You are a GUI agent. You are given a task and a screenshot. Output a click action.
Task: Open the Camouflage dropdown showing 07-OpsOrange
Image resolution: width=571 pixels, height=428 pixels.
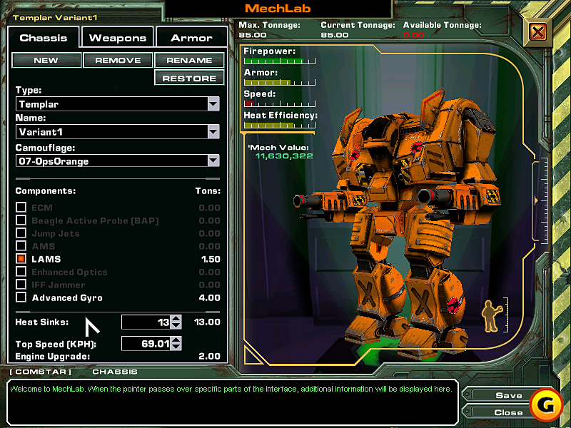coord(213,160)
